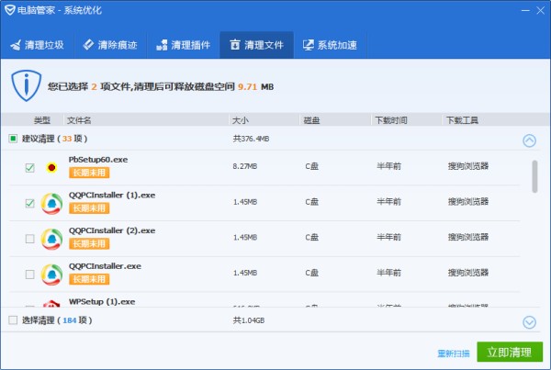Screen dimensions: 551x370
Task: Click the blue shield info icon
Action: (x=27, y=86)
